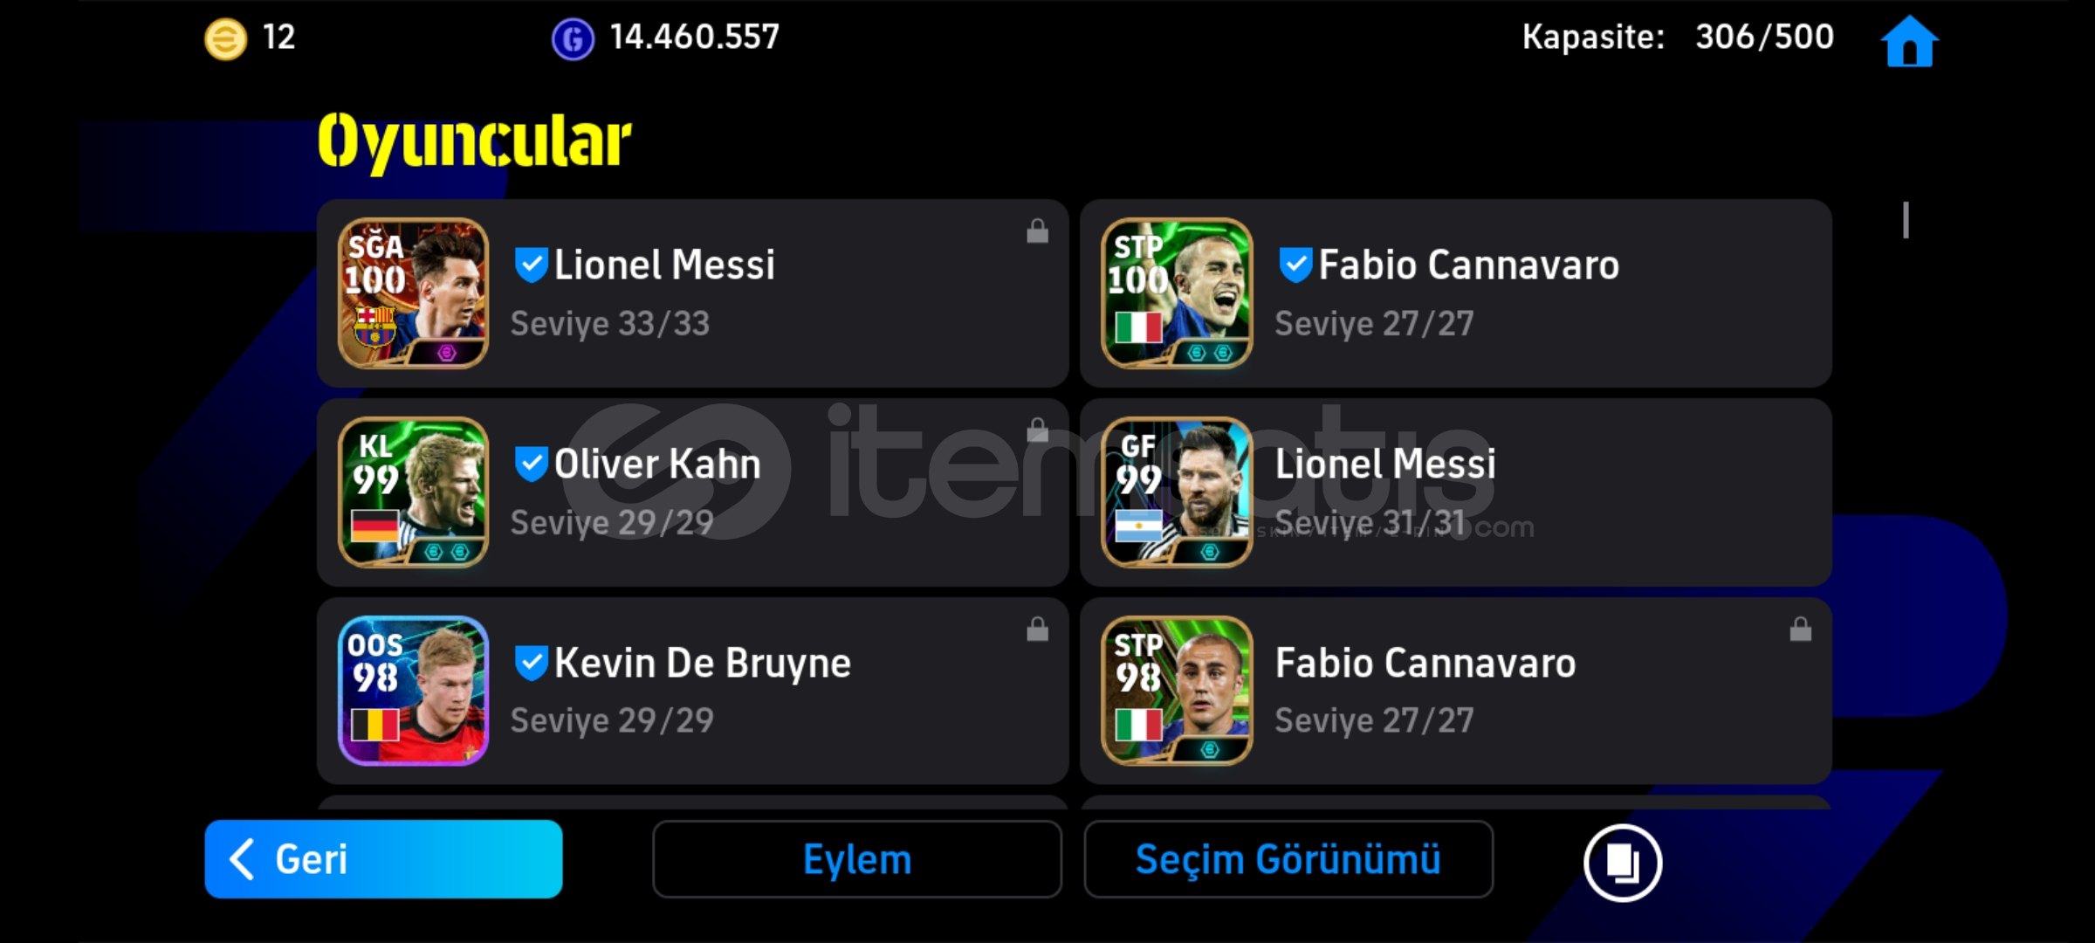Tap the lock icon on Kevin De Bruyne row
2095x943 pixels.
tap(1037, 629)
